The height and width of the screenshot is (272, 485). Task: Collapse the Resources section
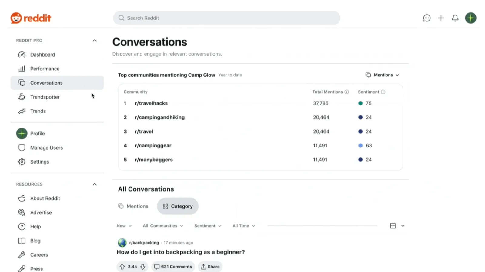95,184
